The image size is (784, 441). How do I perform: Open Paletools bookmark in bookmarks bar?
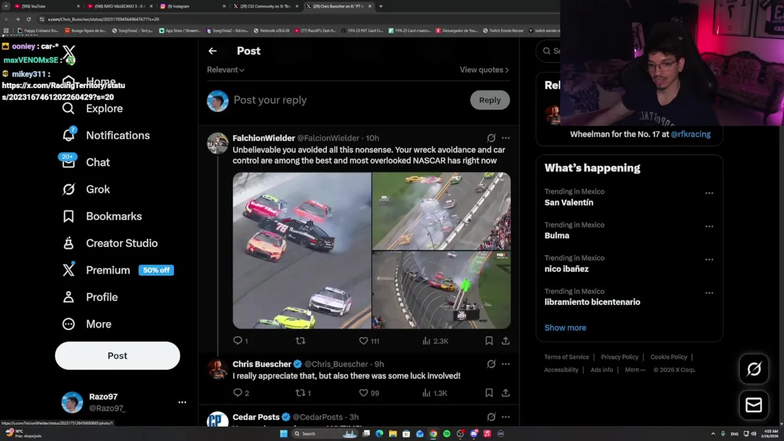(271, 31)
